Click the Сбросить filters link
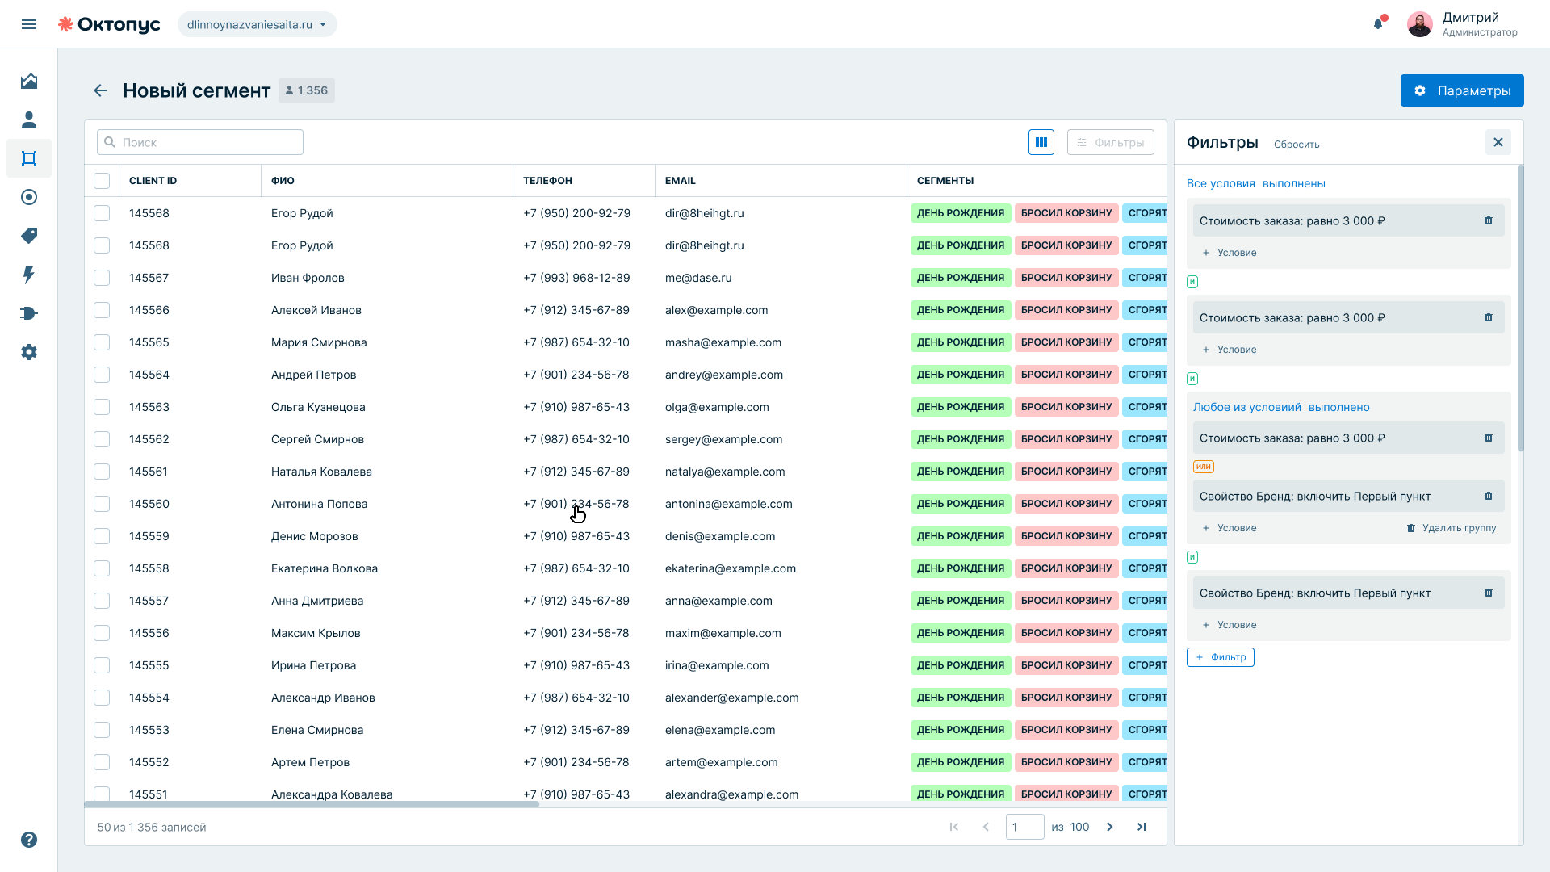 pyautogui.click(x=1297, y=145)
